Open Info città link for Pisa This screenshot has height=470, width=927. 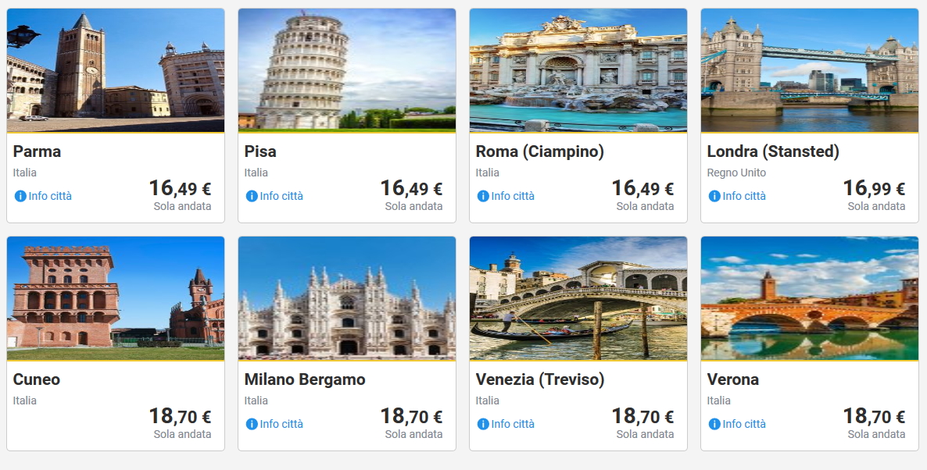point(281,196)
